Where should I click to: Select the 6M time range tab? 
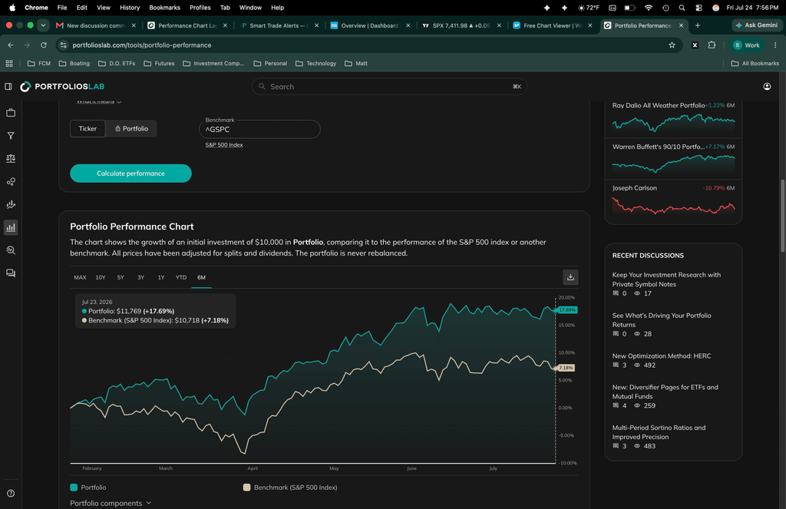point(202,277)
